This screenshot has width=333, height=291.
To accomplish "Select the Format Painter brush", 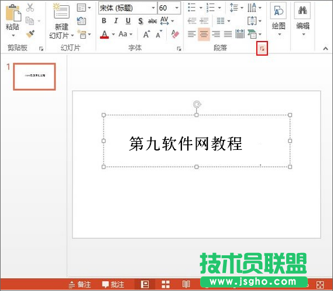I will point(30,34).
